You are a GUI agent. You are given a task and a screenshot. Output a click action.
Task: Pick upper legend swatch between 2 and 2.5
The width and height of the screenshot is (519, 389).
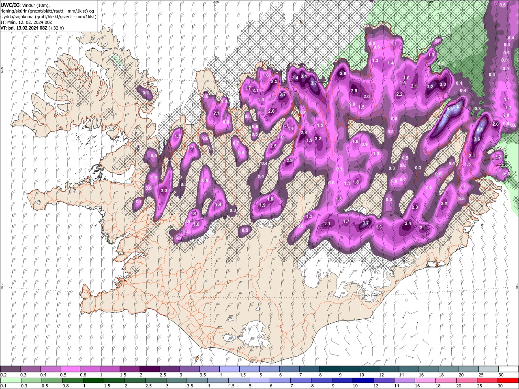149,369
